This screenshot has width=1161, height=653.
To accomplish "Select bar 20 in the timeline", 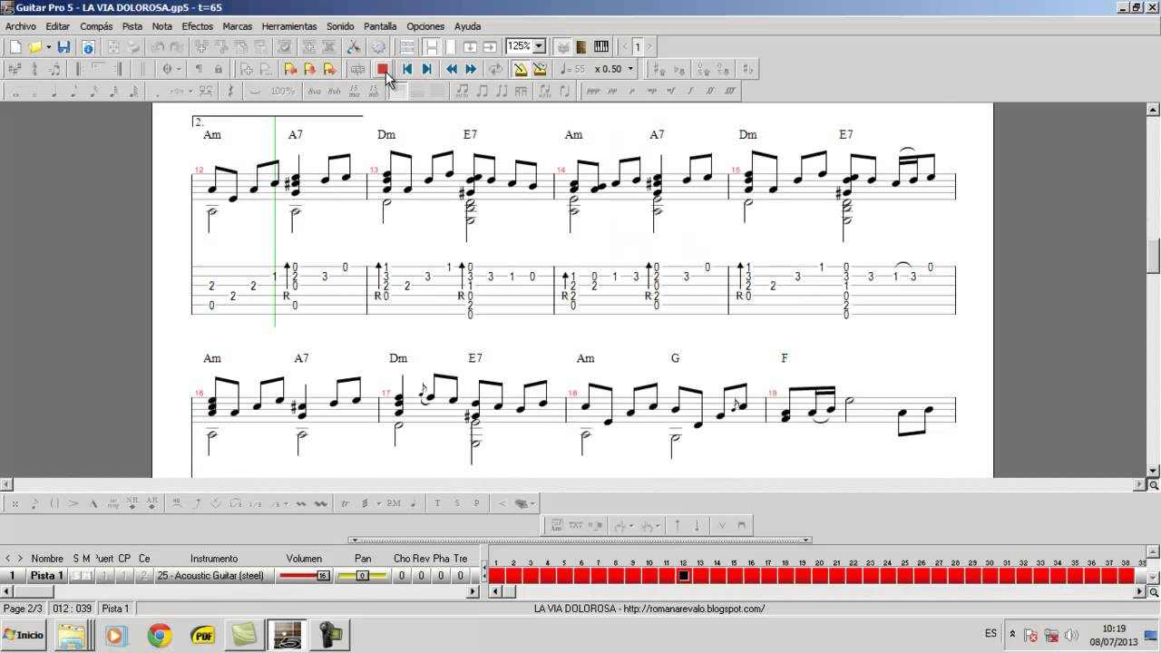I will (x=819, y=575).
